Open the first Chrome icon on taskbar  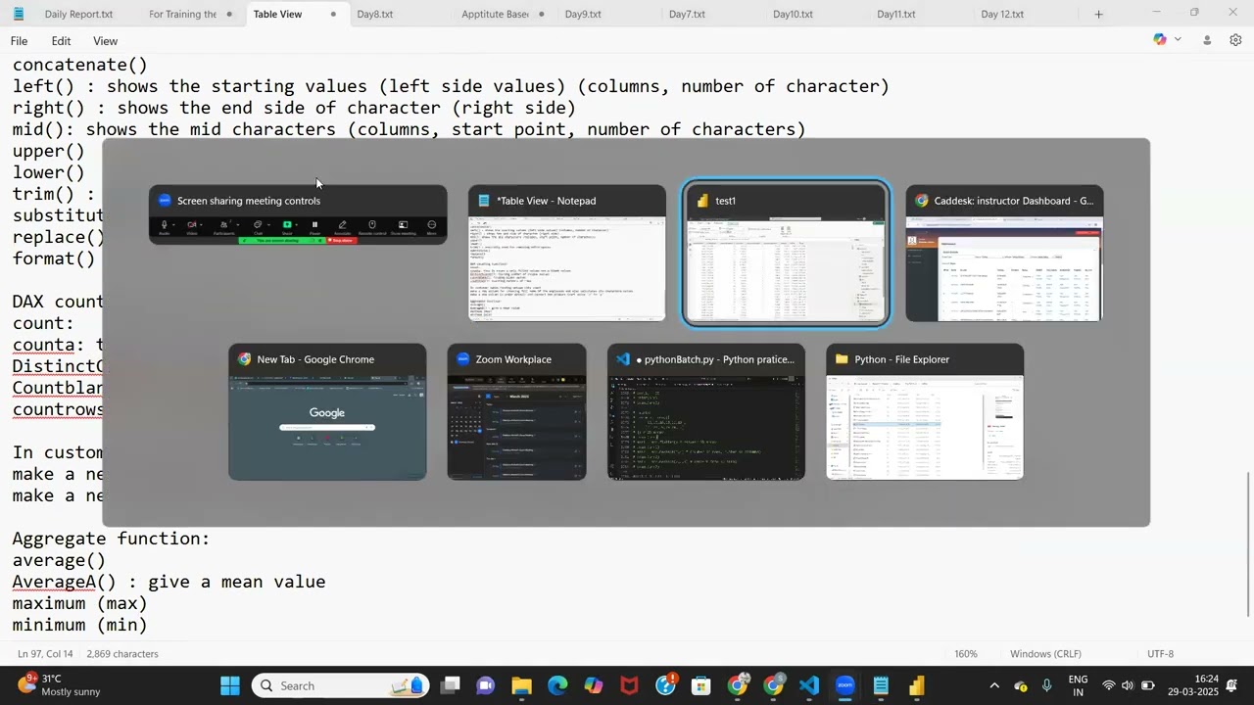pos(738,685)
